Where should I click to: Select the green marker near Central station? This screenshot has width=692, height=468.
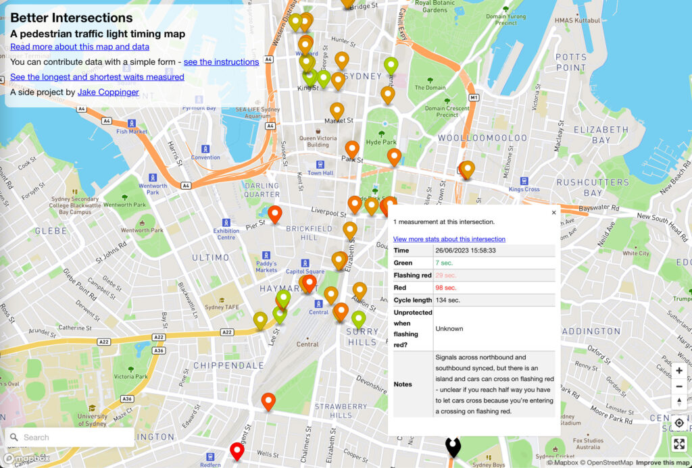coord(359,318)
